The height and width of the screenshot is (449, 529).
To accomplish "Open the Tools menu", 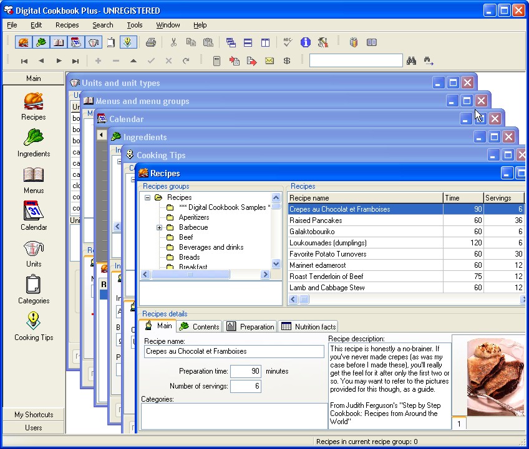I will click(x=135, y=25).
